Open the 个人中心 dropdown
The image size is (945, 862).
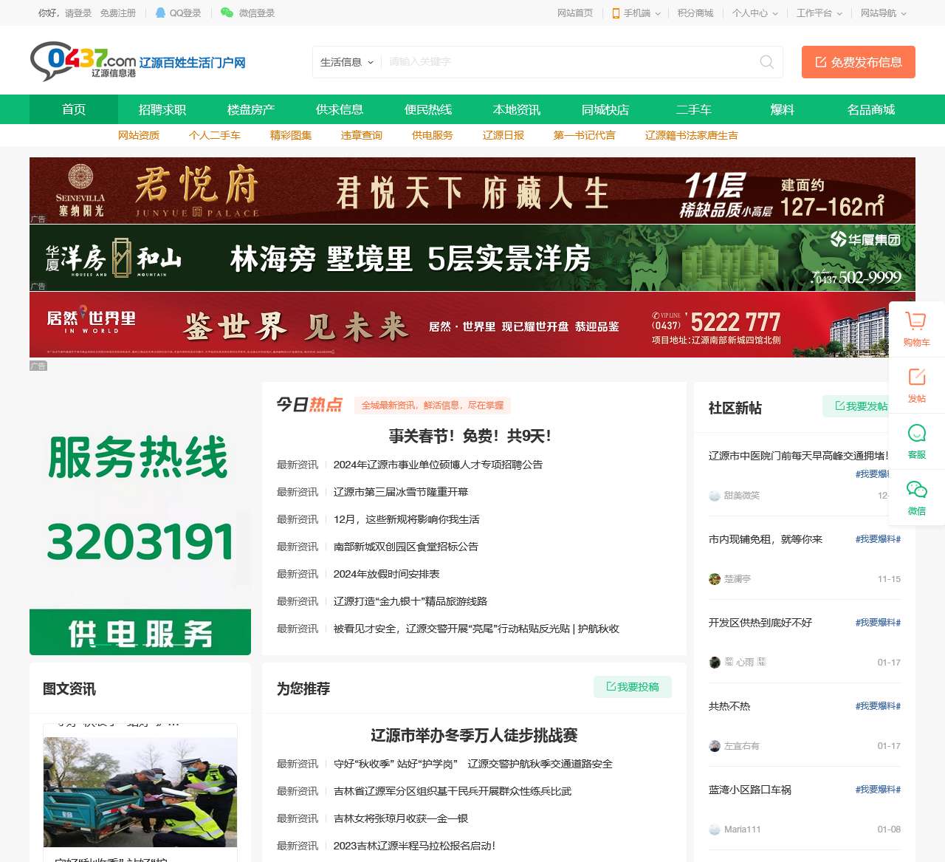click(x=753, y=12)
